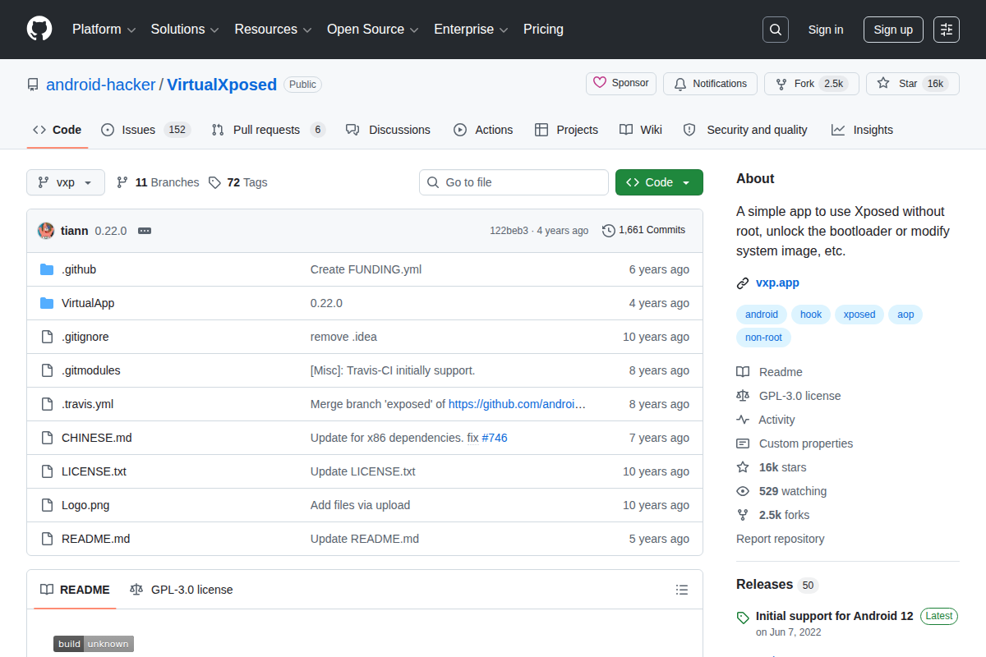Open the LICENSE.txt file

point(94,471)
